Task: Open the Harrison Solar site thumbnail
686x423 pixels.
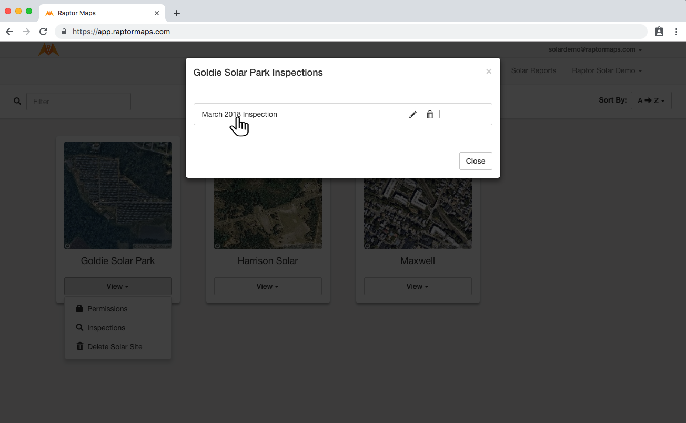Action: [x=268, y=213]
